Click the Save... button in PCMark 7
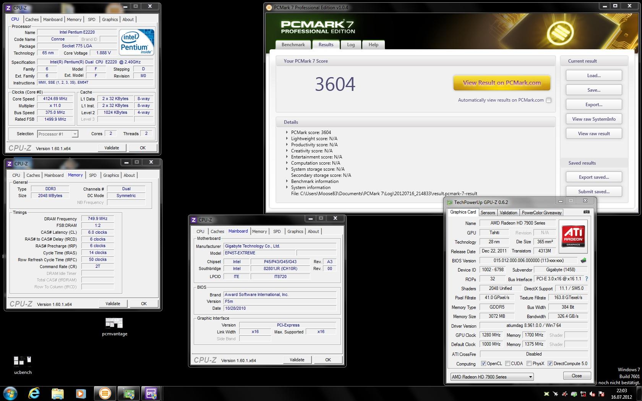642x401 pixels. click(x=594, y=90)
